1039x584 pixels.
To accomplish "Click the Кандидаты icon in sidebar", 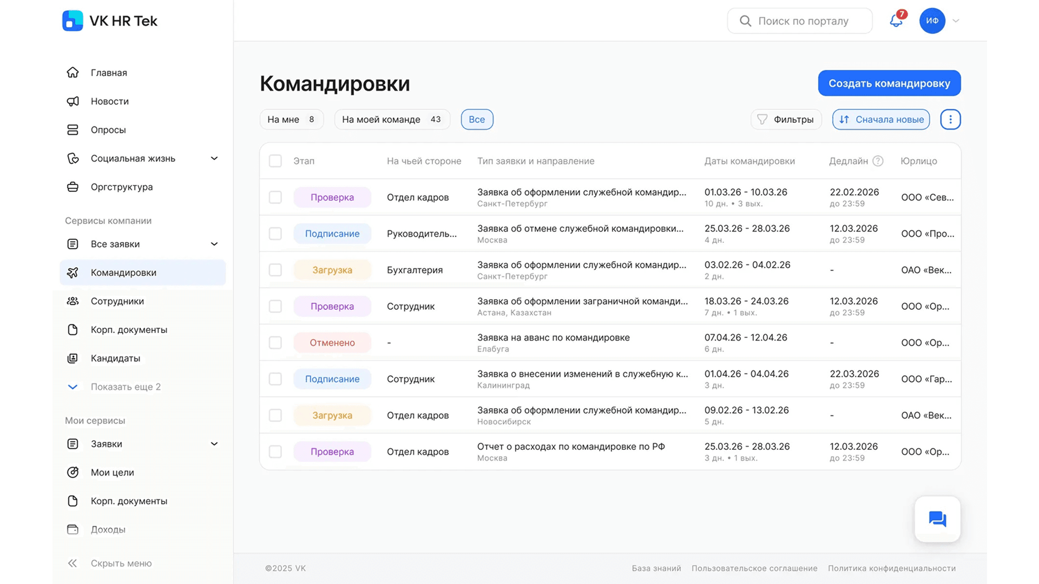I will coord(73,359).
